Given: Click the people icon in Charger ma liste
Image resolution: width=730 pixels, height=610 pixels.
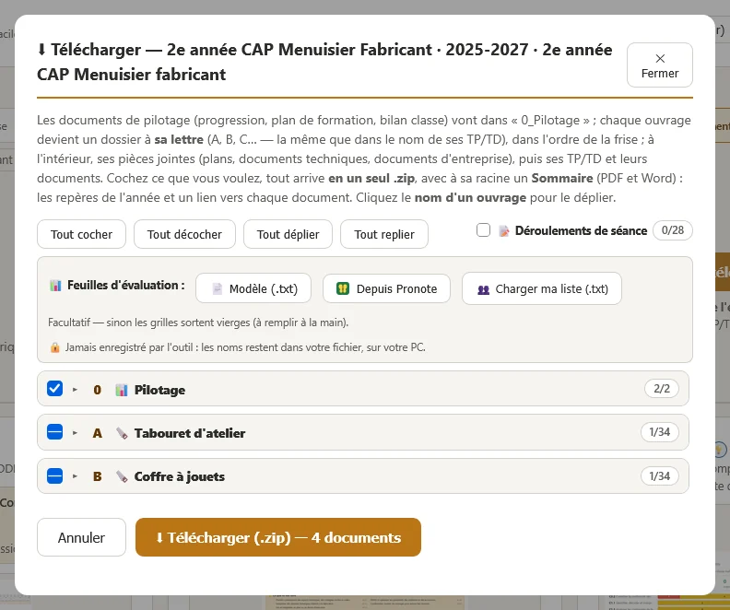Looking at the screenshot, I should (483, 289).
